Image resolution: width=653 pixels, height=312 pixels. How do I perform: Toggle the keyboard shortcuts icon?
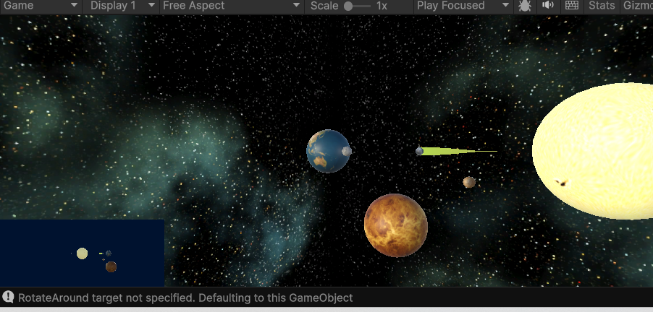[x=572, y=5]
